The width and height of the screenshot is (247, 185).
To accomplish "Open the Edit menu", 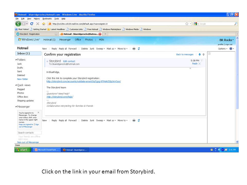I will click(23, 18).
